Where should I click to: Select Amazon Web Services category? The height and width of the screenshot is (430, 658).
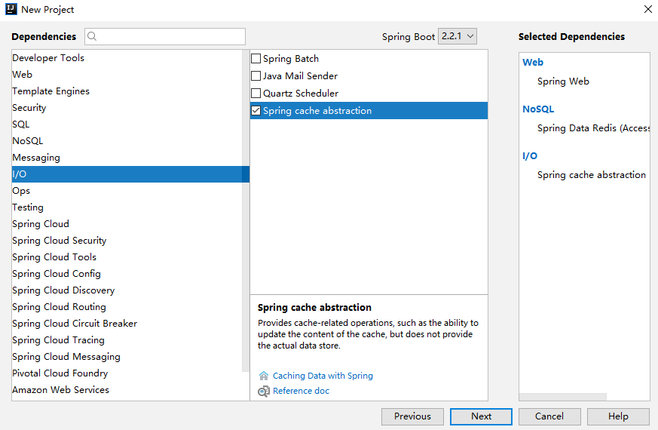point(127,390)
